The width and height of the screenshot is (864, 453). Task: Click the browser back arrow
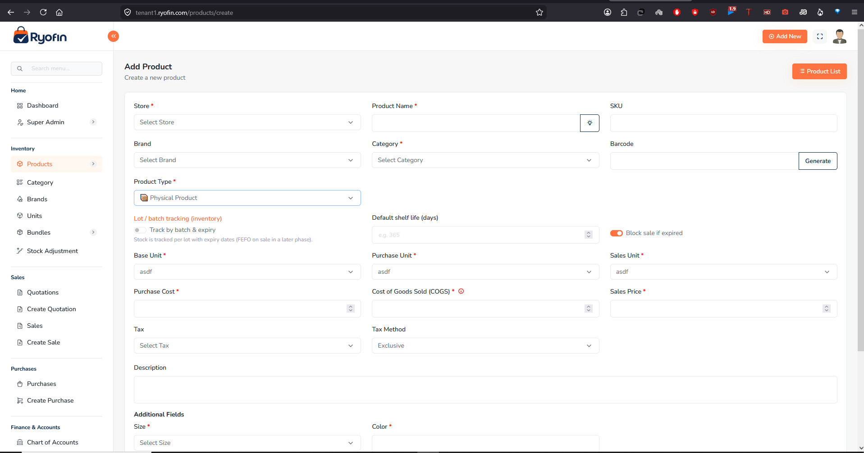point(11,12)
